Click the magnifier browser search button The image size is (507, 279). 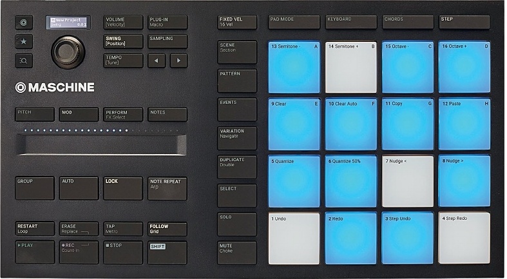click(x=24, y=61)
